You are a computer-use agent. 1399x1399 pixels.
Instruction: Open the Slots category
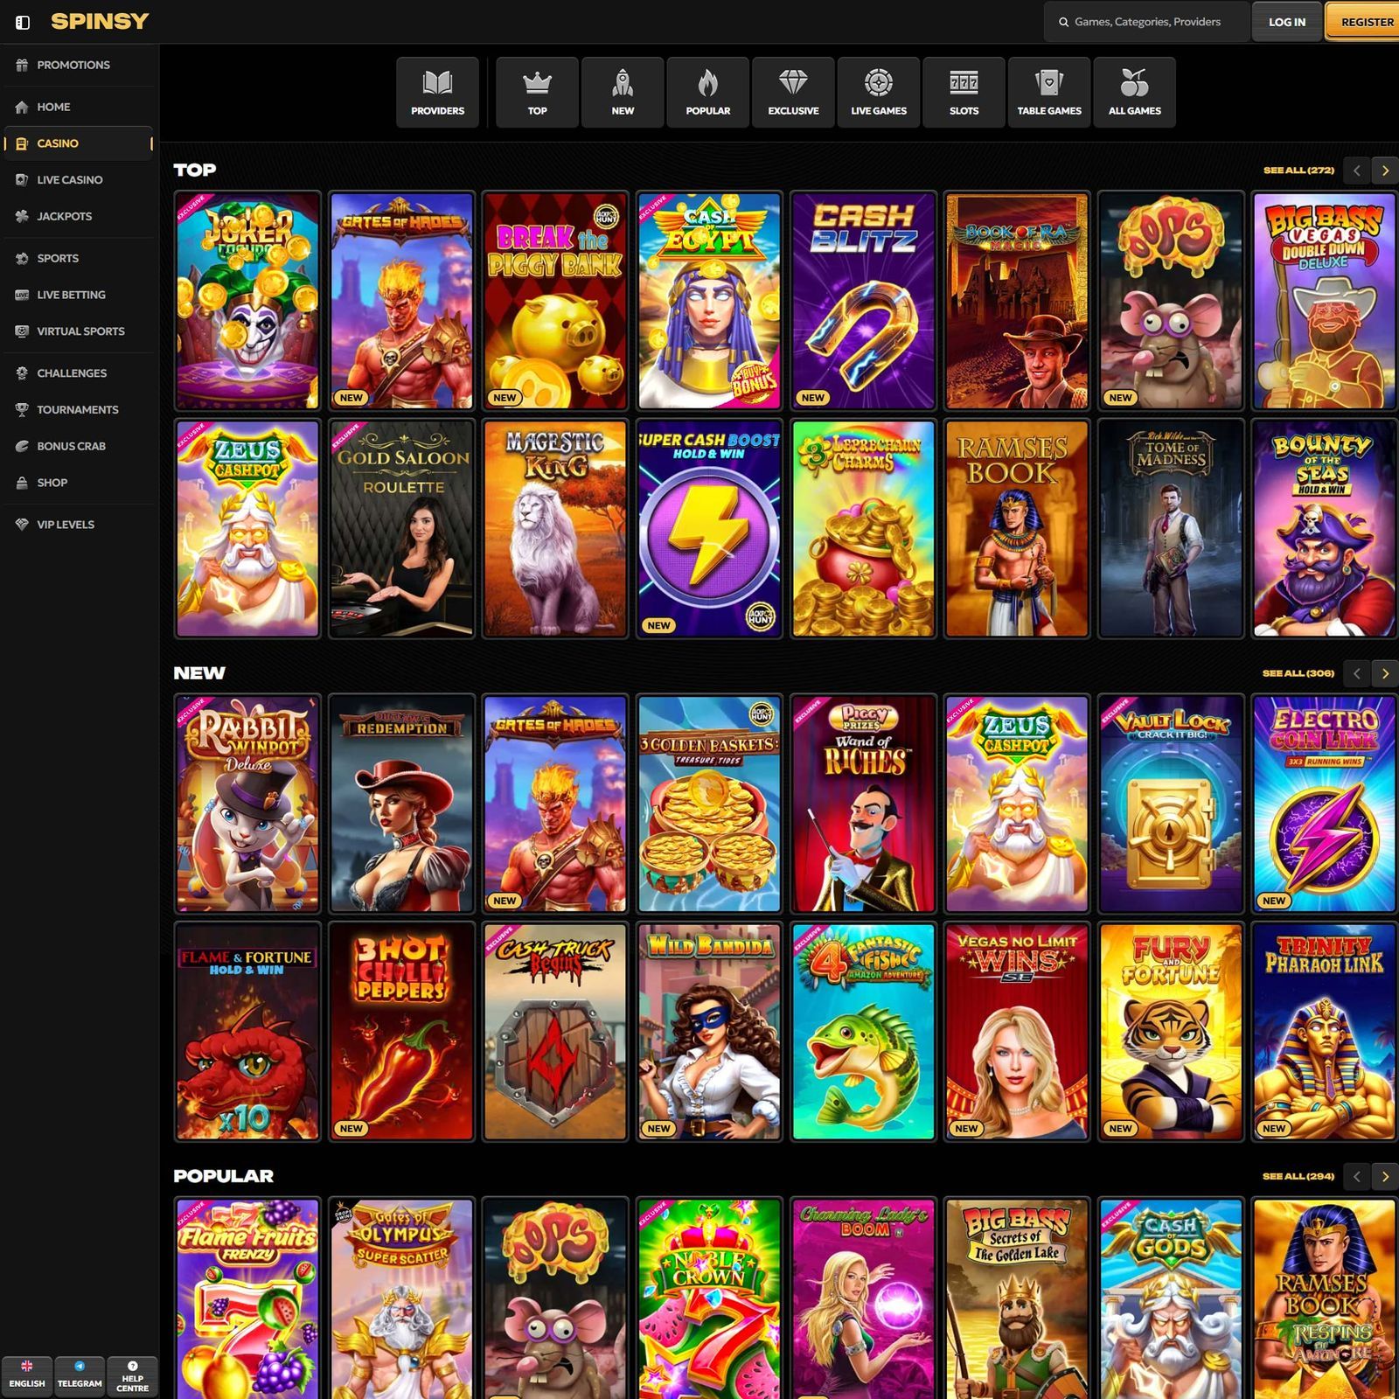(964, 93)
